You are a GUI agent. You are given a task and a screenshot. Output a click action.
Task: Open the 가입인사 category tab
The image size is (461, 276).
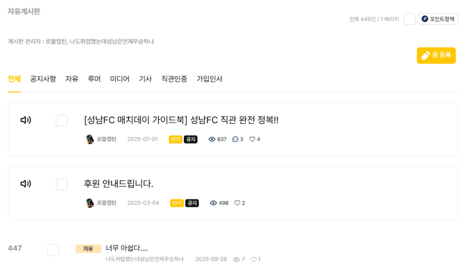pyautogui.click(x=210, y=79)
